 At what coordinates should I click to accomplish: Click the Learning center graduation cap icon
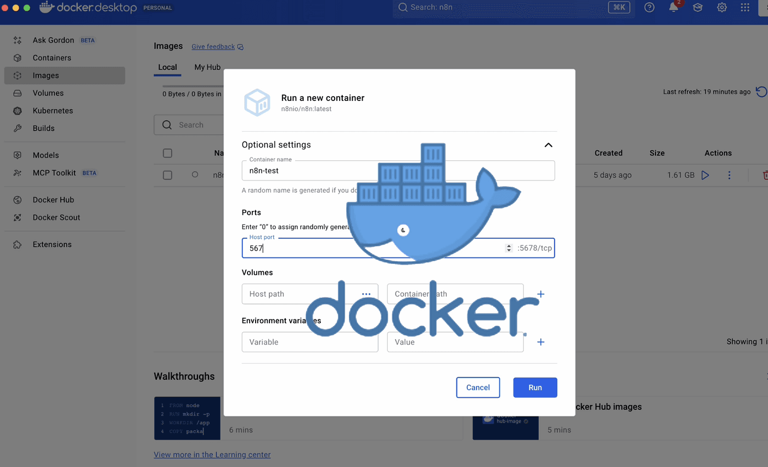tap(698, 8)
